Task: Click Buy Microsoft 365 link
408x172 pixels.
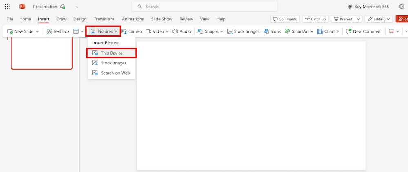Action: coord(368,7)
